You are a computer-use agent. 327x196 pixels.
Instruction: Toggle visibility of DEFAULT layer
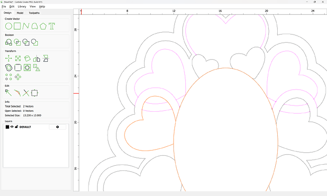pos(12,126)
